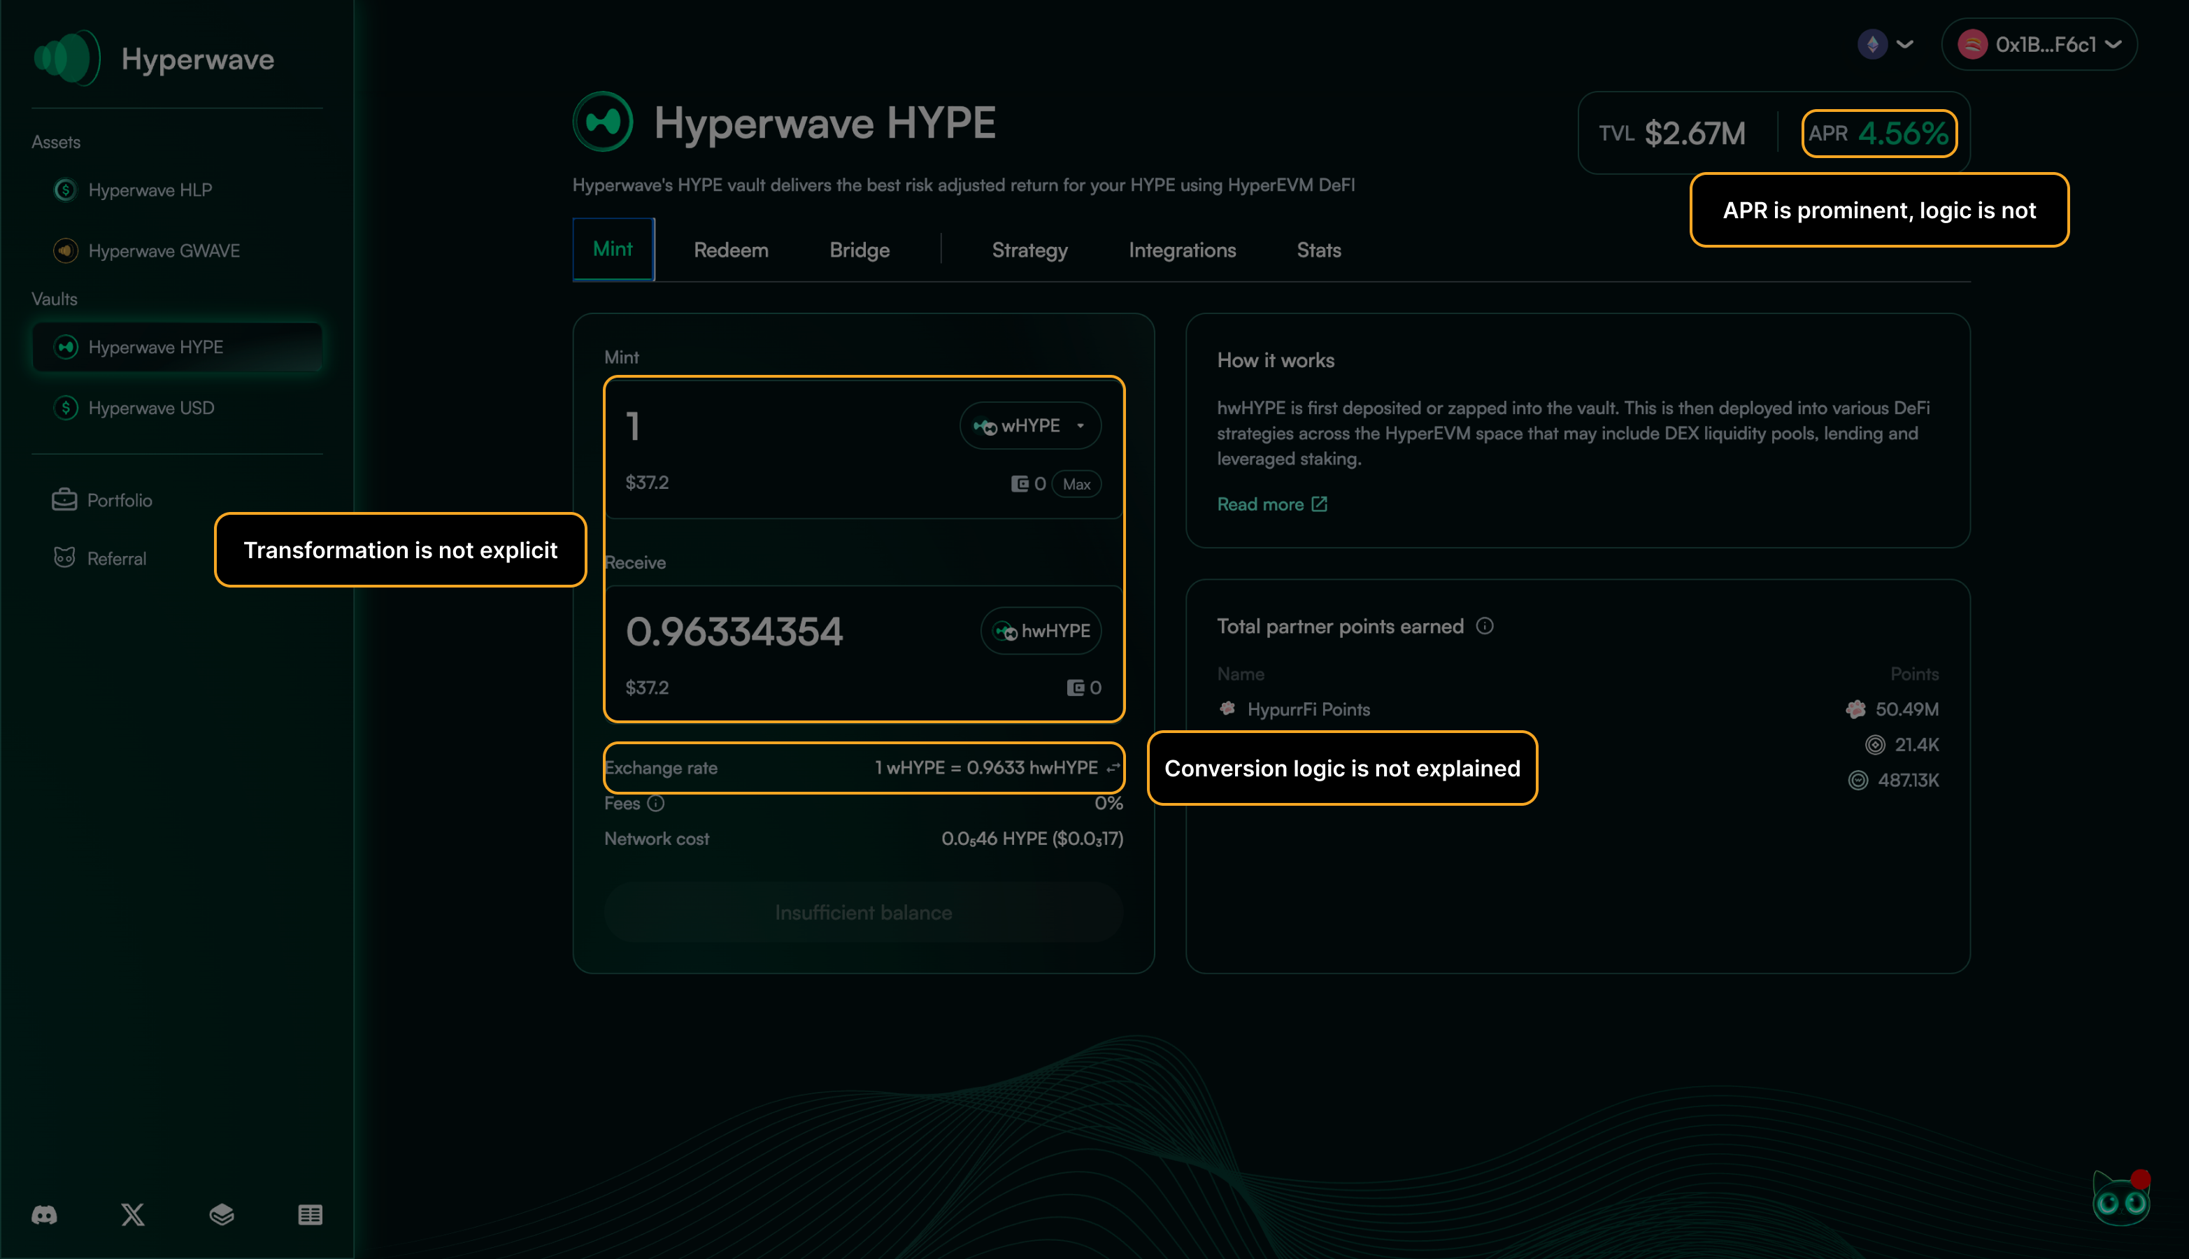
Task: Open the Referral cat icon
Action: click(x=64, y=557)
